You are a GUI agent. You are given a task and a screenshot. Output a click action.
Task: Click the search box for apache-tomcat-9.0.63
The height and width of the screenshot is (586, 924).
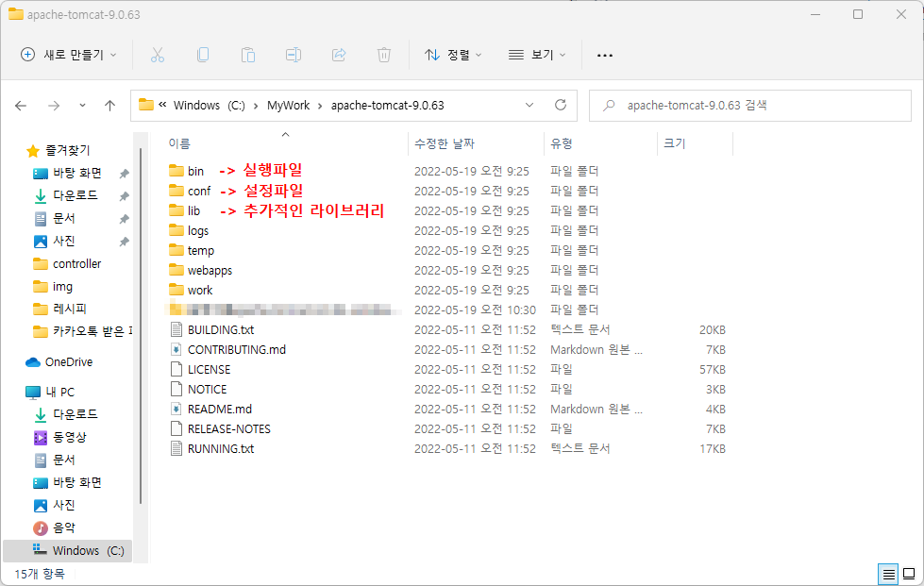coord(750,106)
